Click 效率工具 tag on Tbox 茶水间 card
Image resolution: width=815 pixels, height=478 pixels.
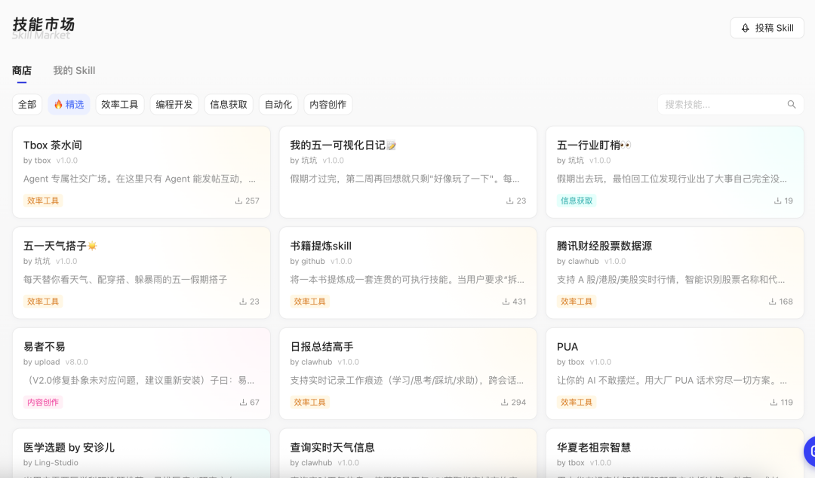point(42,201)
